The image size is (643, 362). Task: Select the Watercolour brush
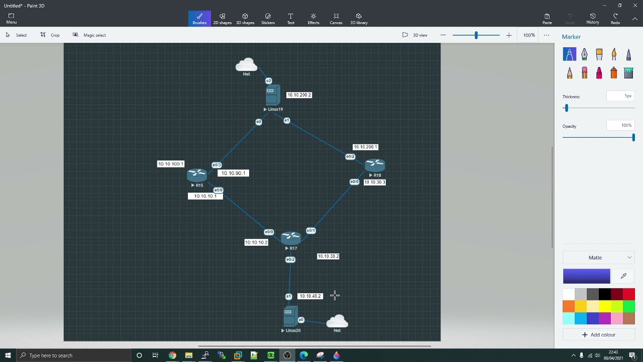point(614,54)
